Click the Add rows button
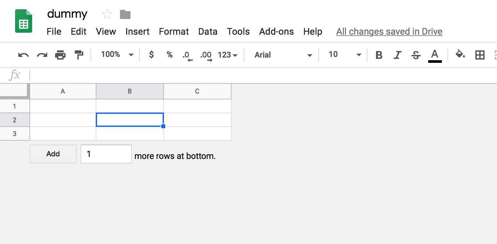 tap(53, 154)
